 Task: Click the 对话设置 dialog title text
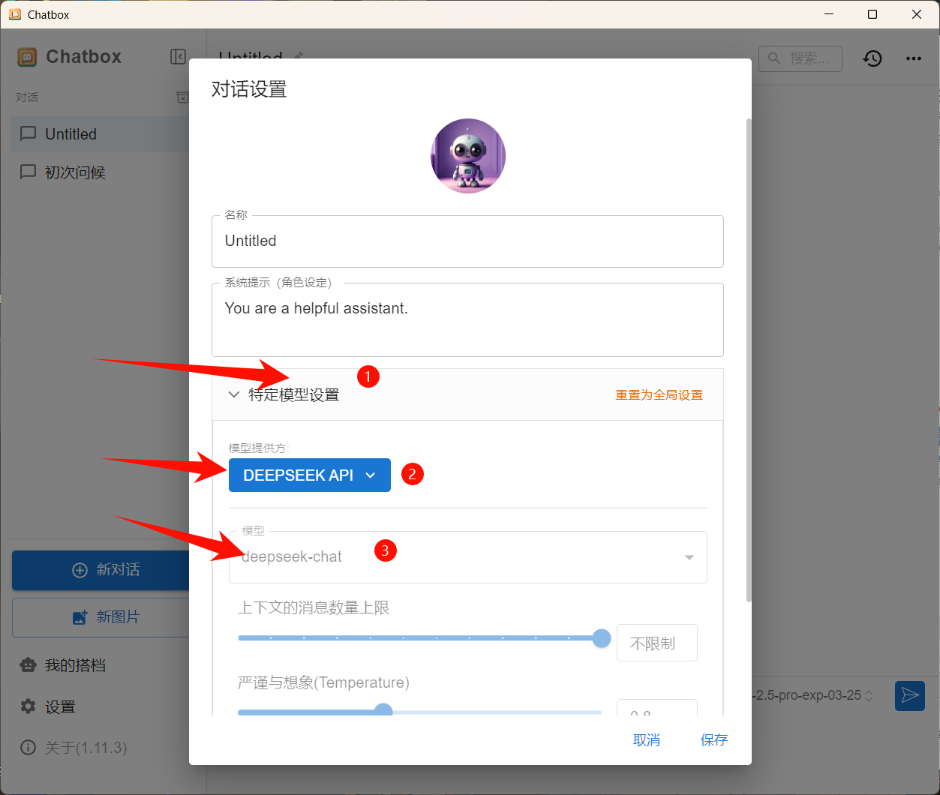(250, 89)
